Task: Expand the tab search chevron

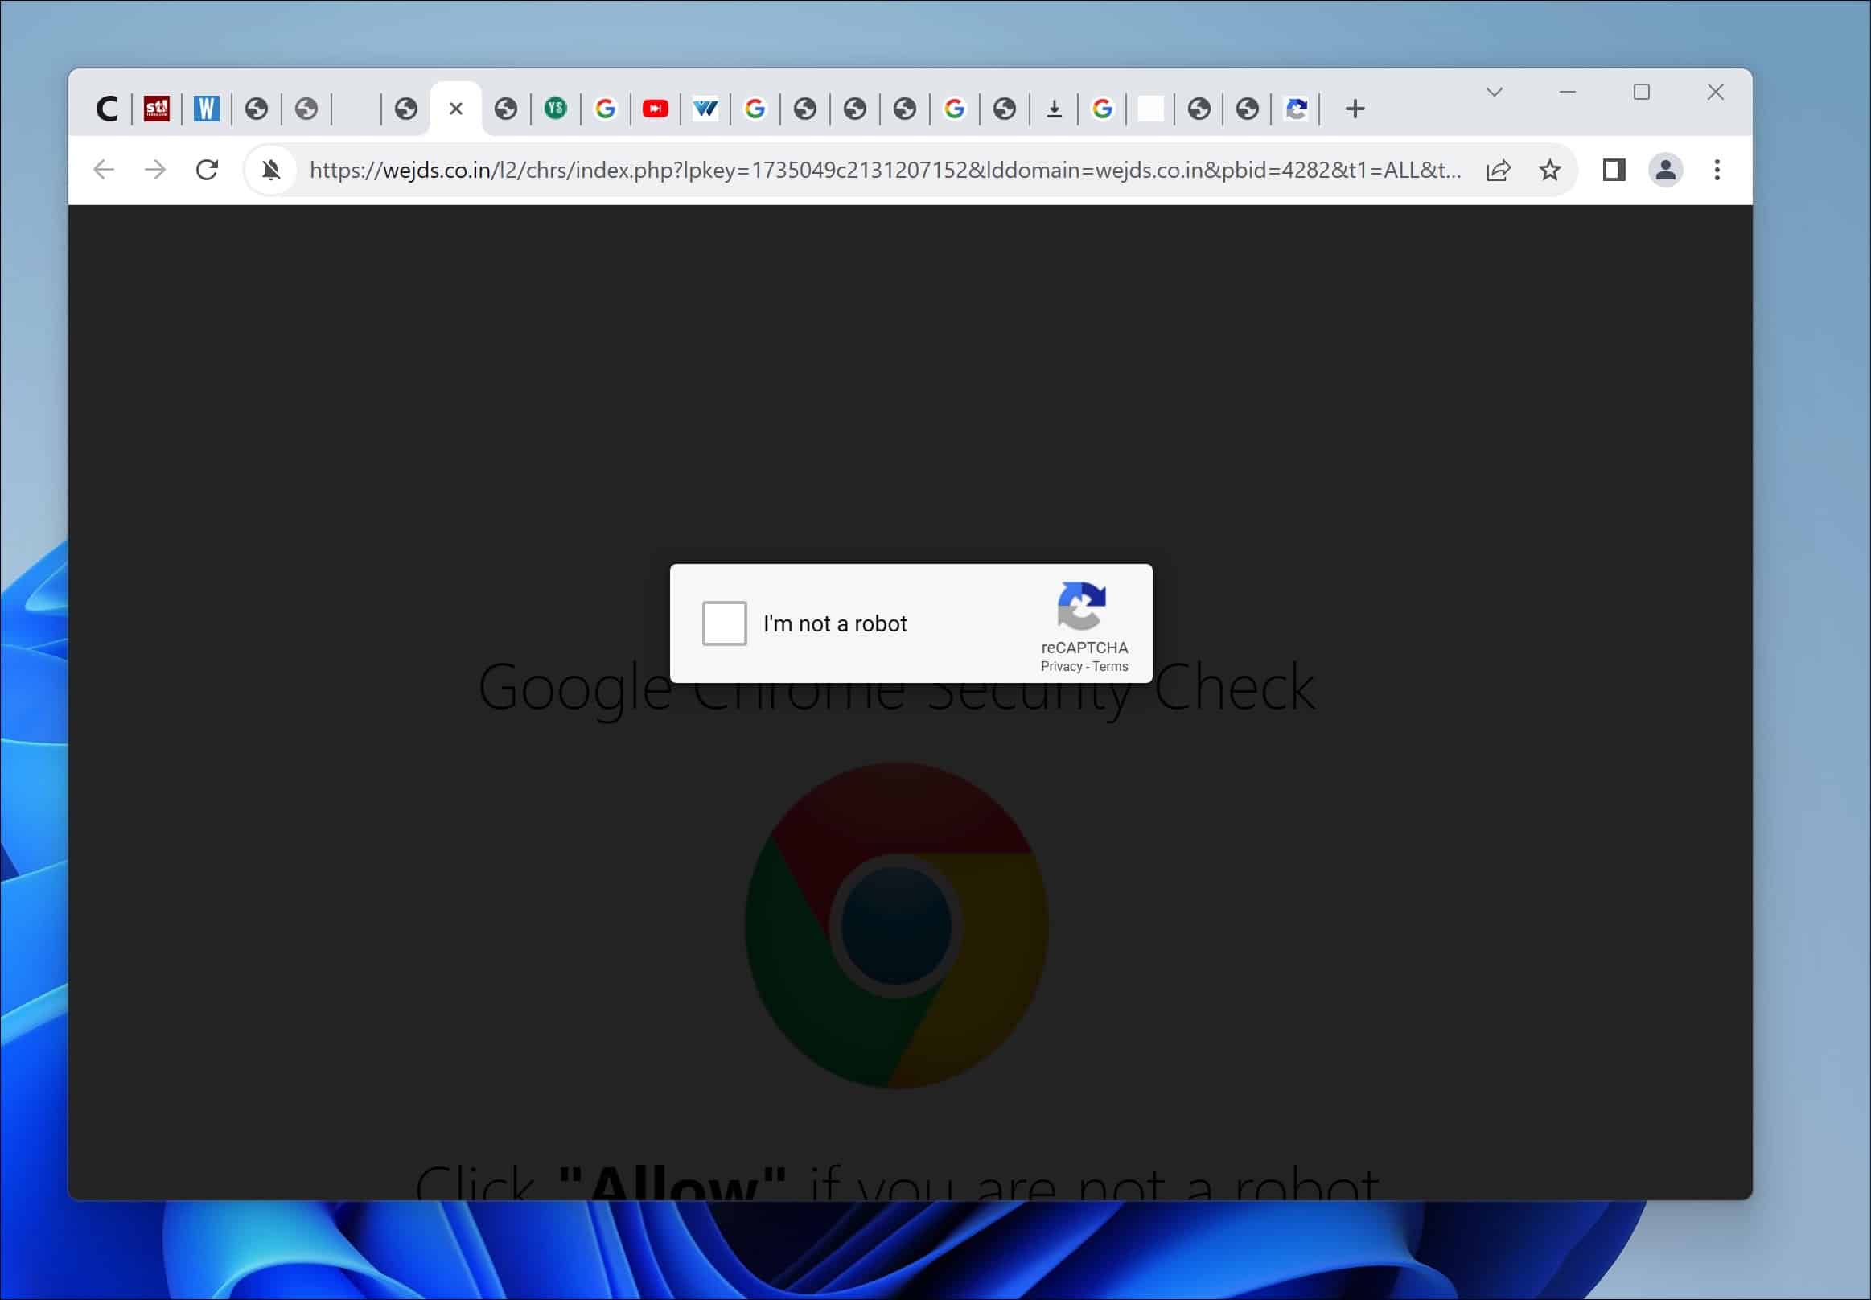Action: (1494, 92)
